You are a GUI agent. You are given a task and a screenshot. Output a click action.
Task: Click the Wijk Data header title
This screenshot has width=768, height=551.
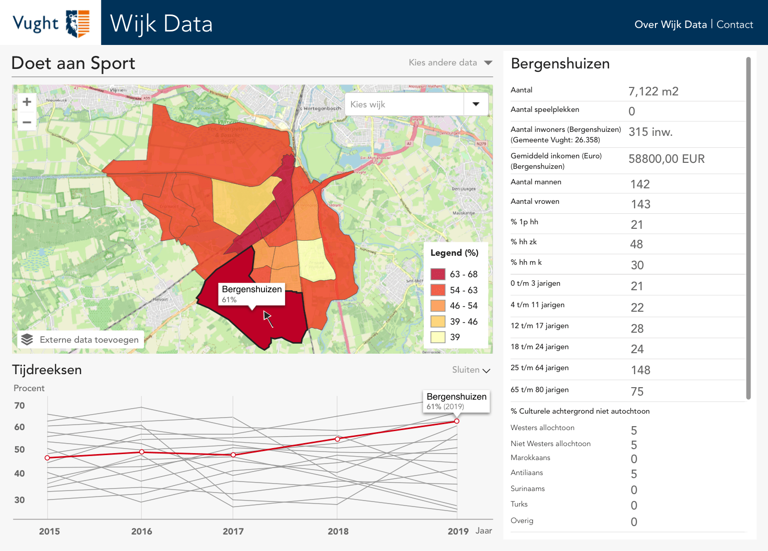click(x=161, y=24)
